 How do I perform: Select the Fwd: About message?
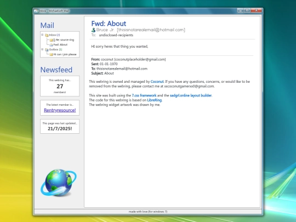60,45
